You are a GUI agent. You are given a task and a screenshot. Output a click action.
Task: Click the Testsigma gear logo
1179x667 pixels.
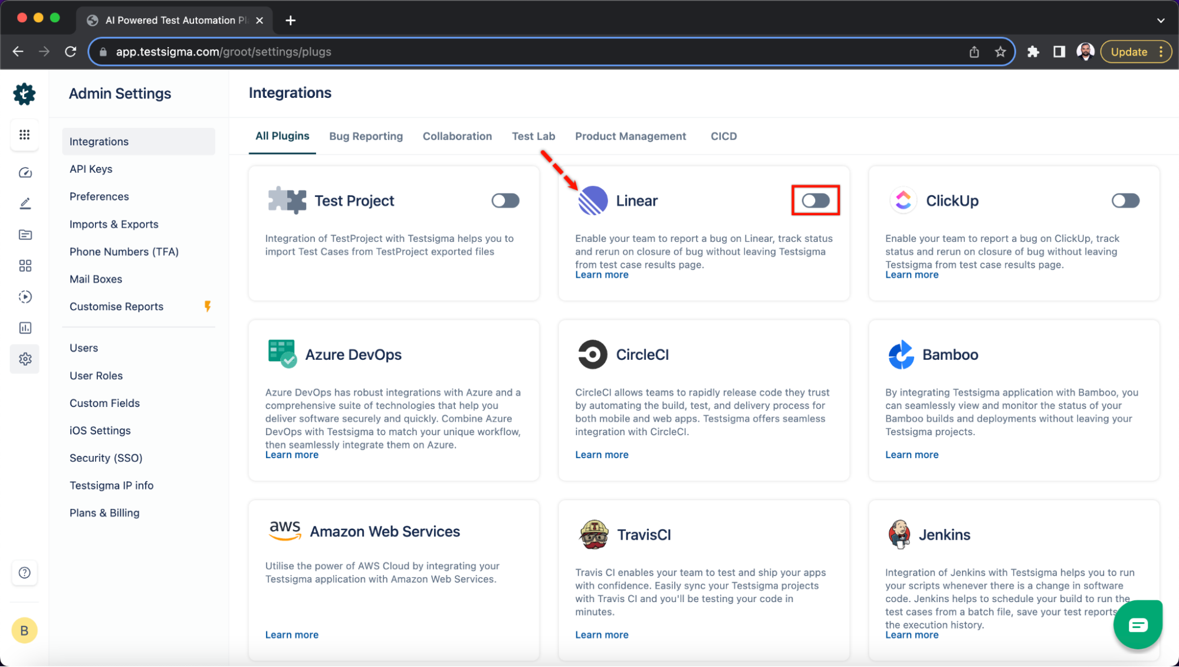(24, 94)
